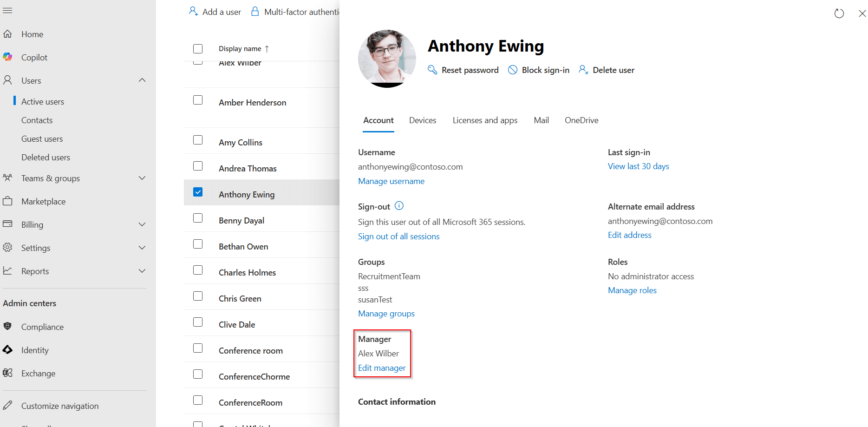Expand the Teams & groups section
This screenshot has width=868, height=427.
[x=142, y=178]
